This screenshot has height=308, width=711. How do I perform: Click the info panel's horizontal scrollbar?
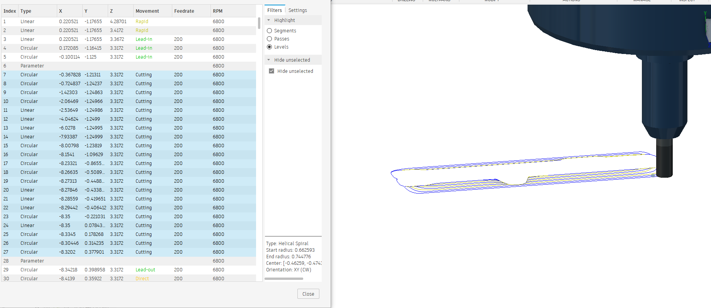click(284, 279)
